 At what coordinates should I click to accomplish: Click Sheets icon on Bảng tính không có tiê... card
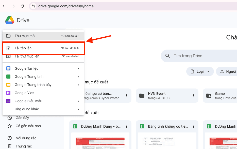click(x=142, y=126)
